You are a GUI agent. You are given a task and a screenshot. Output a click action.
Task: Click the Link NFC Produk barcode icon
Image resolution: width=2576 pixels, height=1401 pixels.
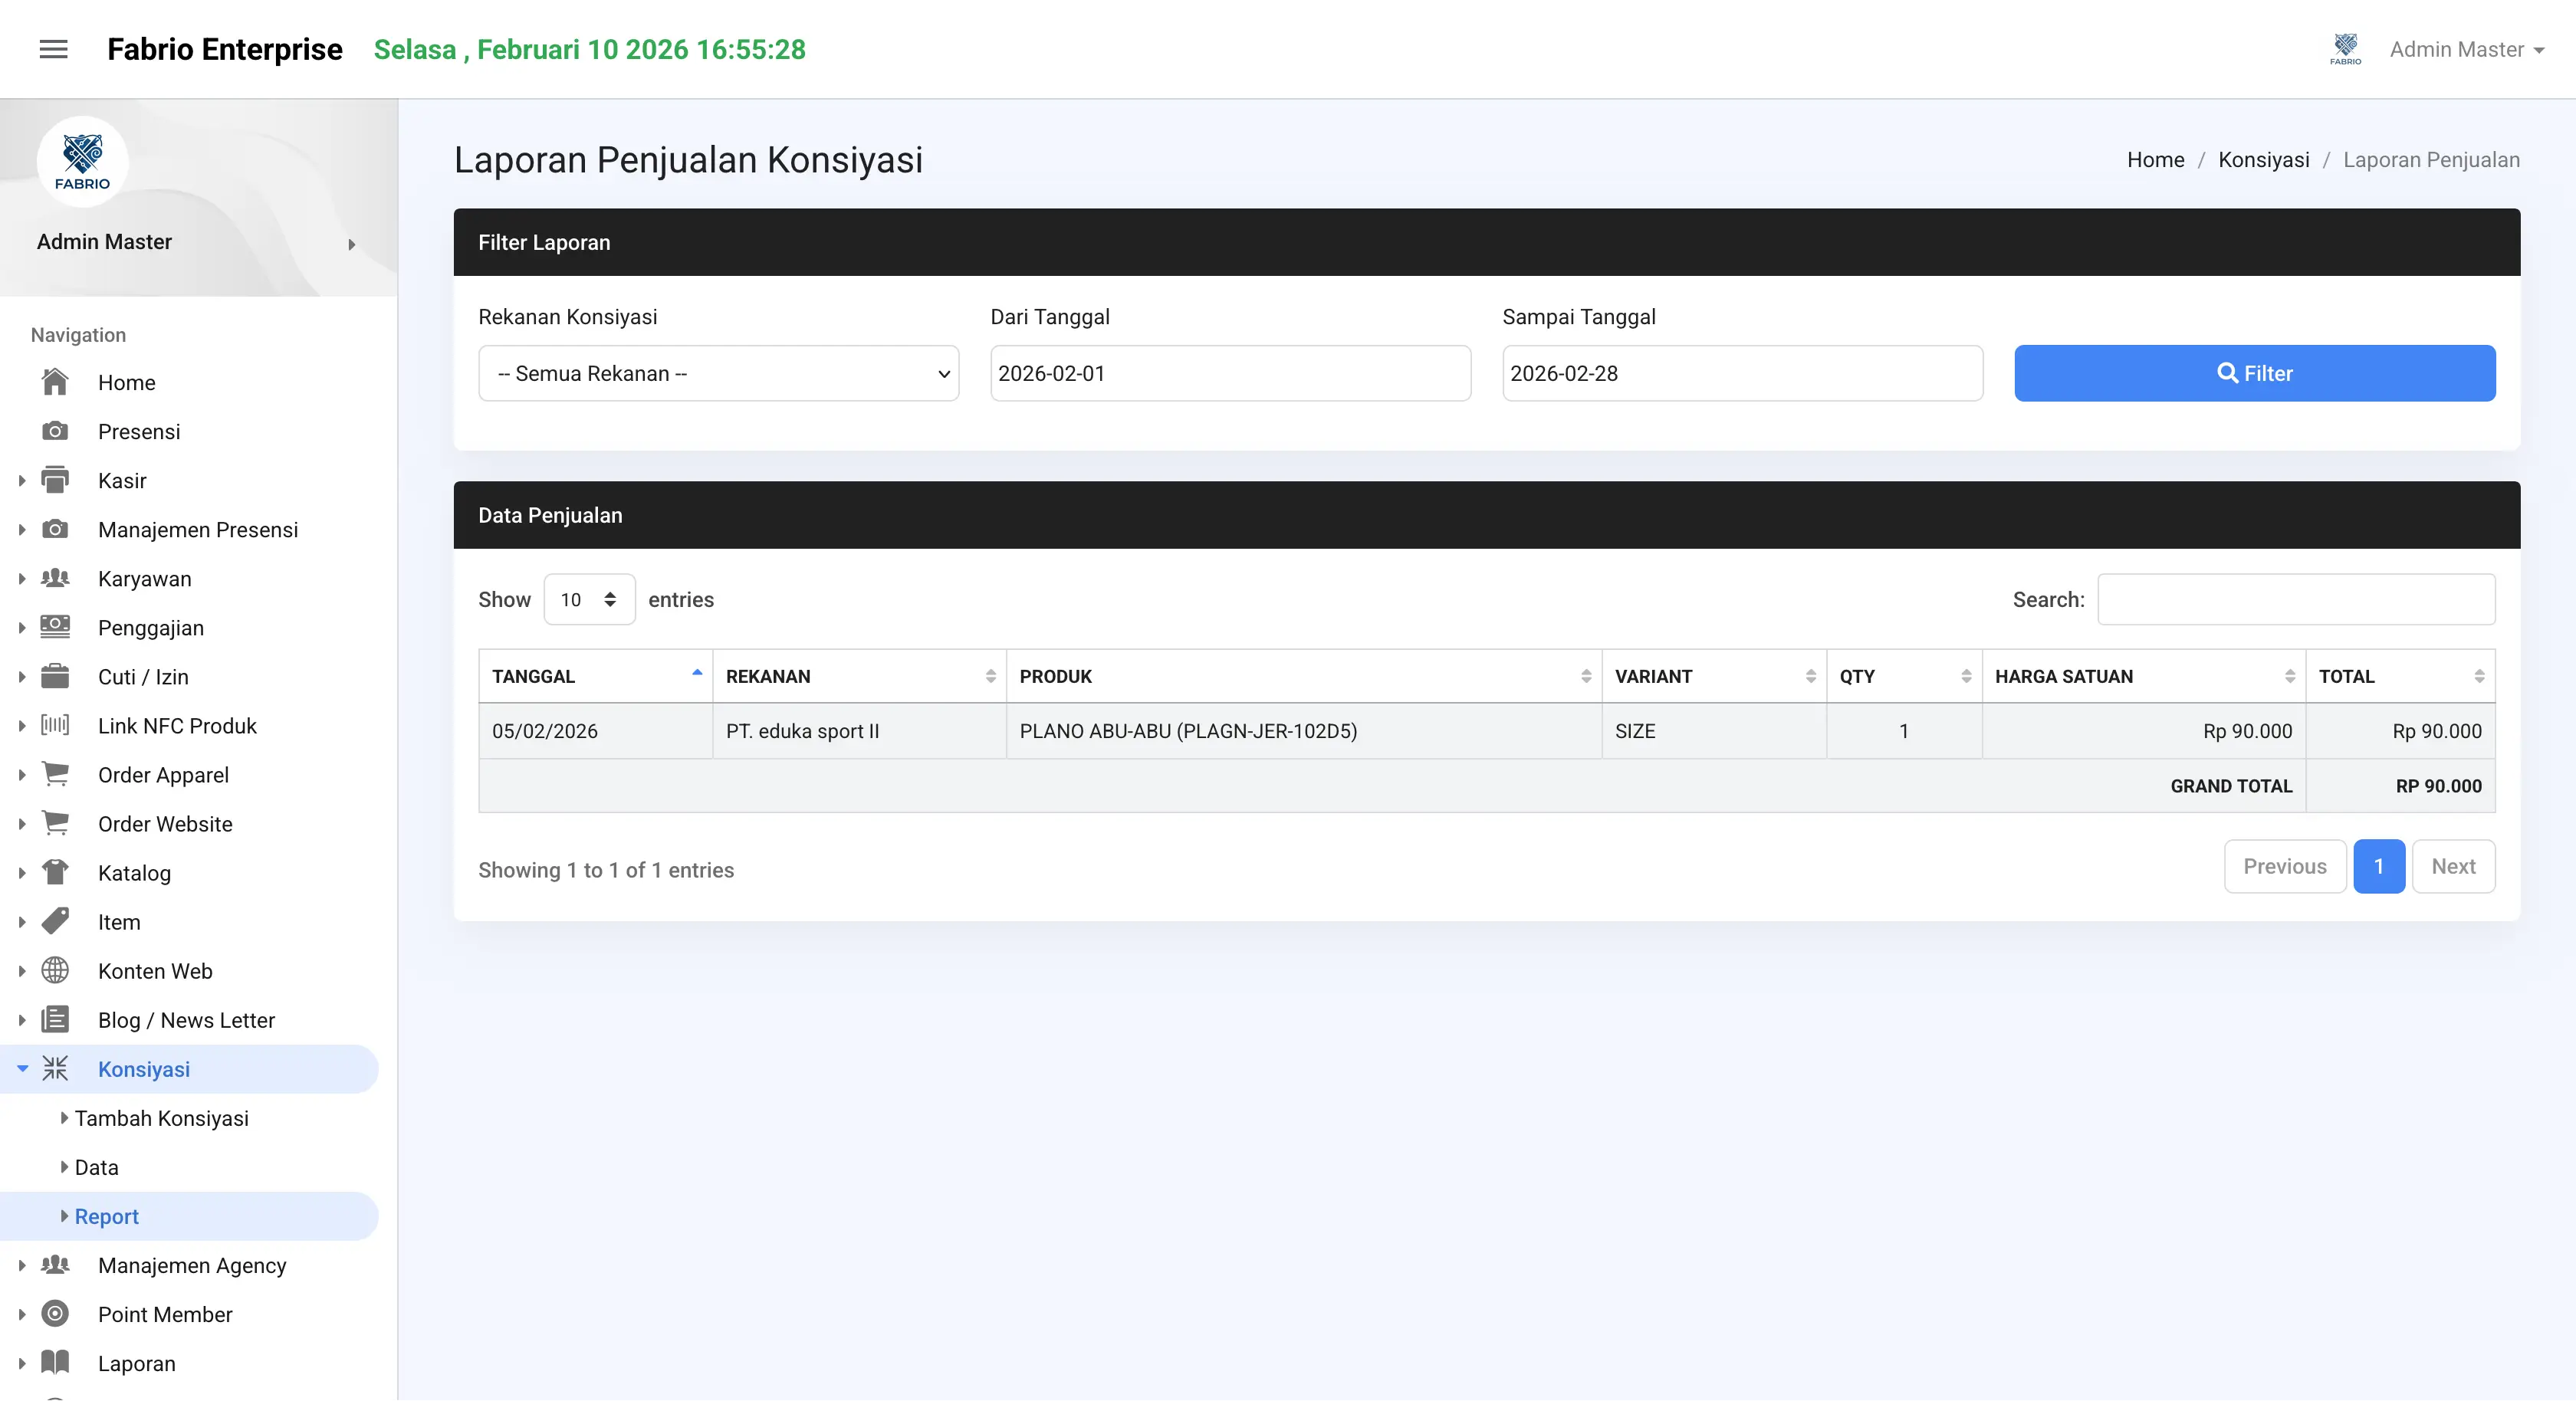[55, 725]
